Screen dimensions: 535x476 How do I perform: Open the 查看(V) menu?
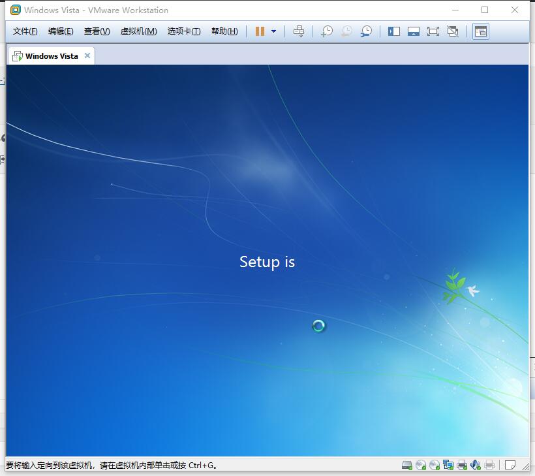tap(97, 31)
